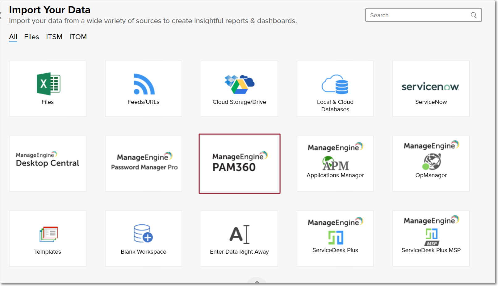Open the ITSM tab
The height and width of the screenshot is (286, 498).
click(x=54, y=37)
